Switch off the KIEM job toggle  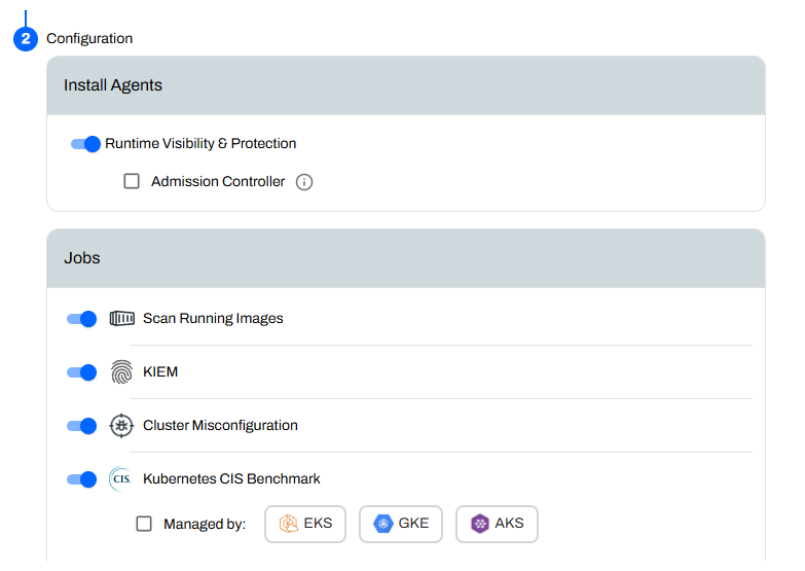coord(82,372)
